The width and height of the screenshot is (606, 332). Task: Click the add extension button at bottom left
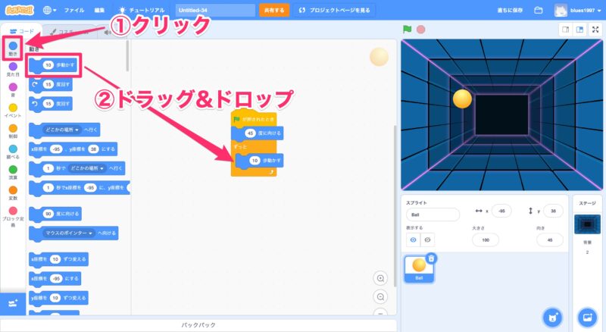coord(13,302)
